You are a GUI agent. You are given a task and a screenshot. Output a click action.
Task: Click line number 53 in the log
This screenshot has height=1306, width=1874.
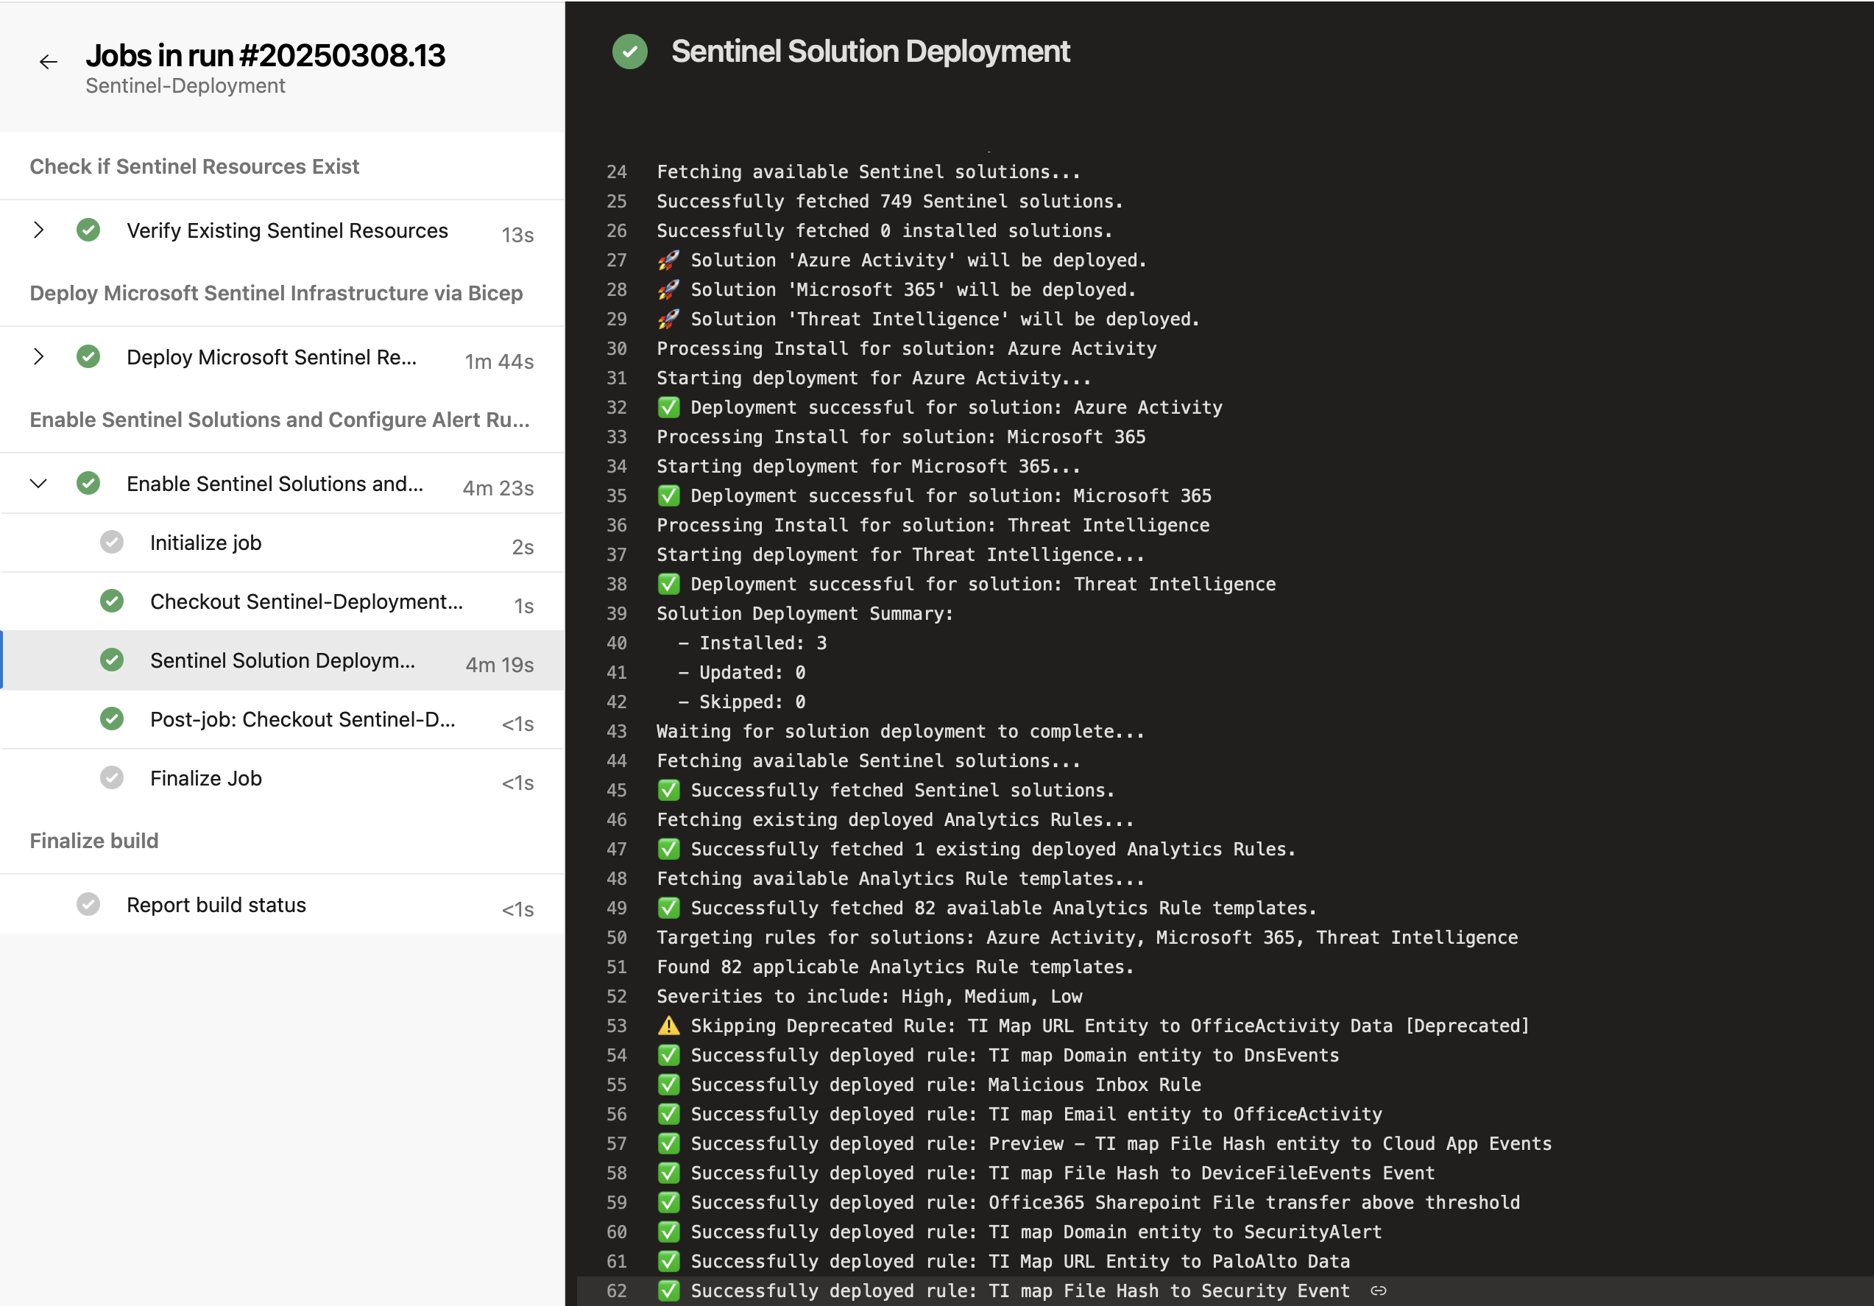tap(617, 1026)
